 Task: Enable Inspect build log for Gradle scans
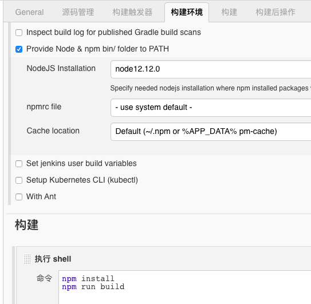(x=19, y=33)
